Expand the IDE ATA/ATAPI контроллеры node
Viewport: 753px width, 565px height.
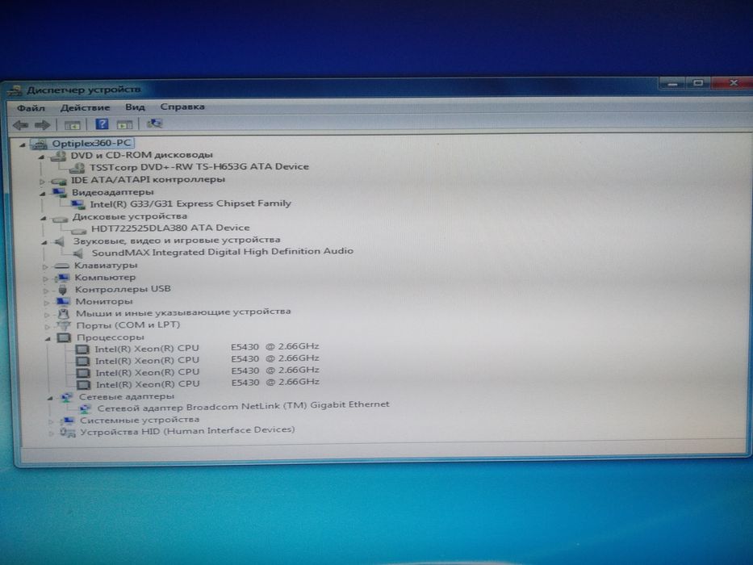[42, 181]
